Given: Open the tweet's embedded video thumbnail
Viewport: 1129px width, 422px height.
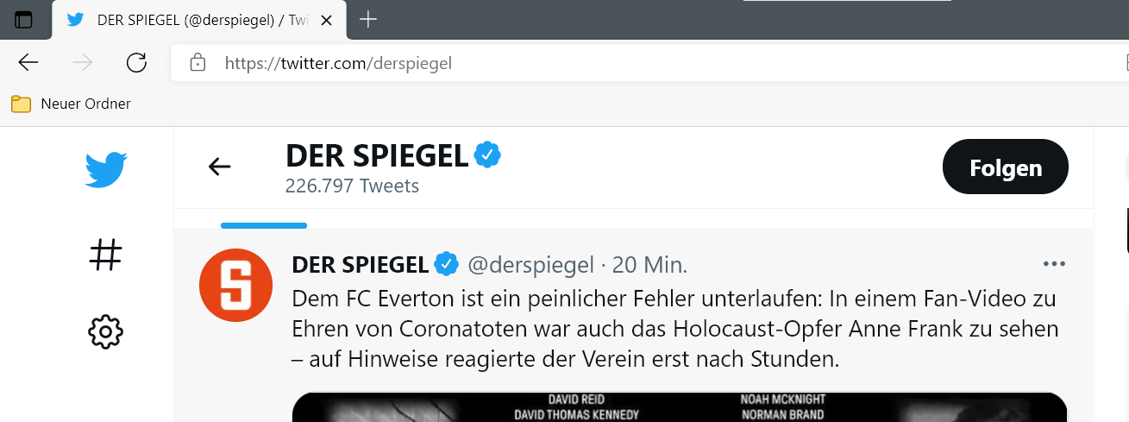Looking at the screenshot, I should 680,407.
